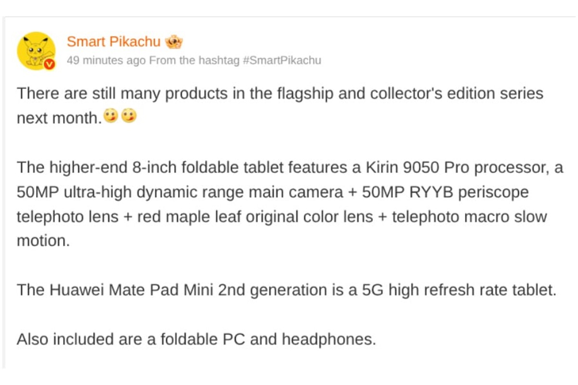
Task: Click the word "motion." in the post
Action: [43, 241]
